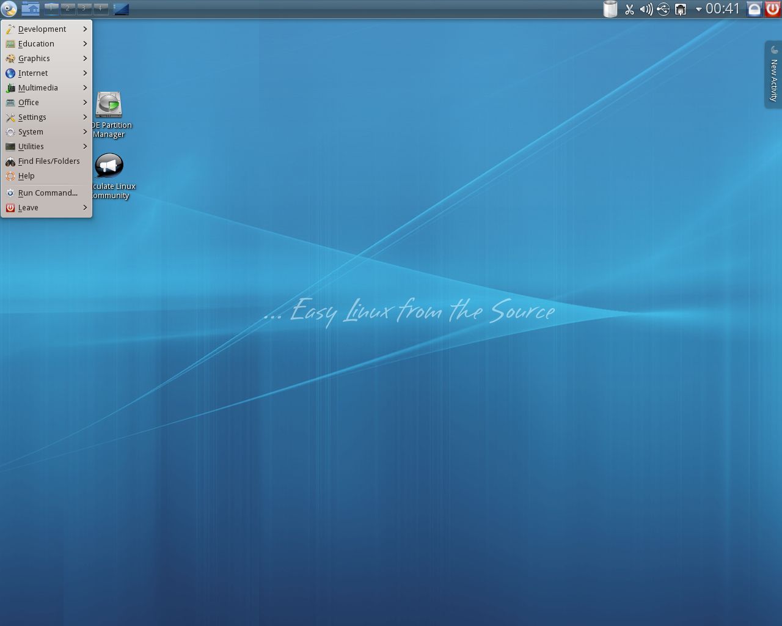This screenshot has height=626, width=782.
Task: Open the Calculate Linux Community desktop icon
Action: pyautogui.click(x=109, y=166)
